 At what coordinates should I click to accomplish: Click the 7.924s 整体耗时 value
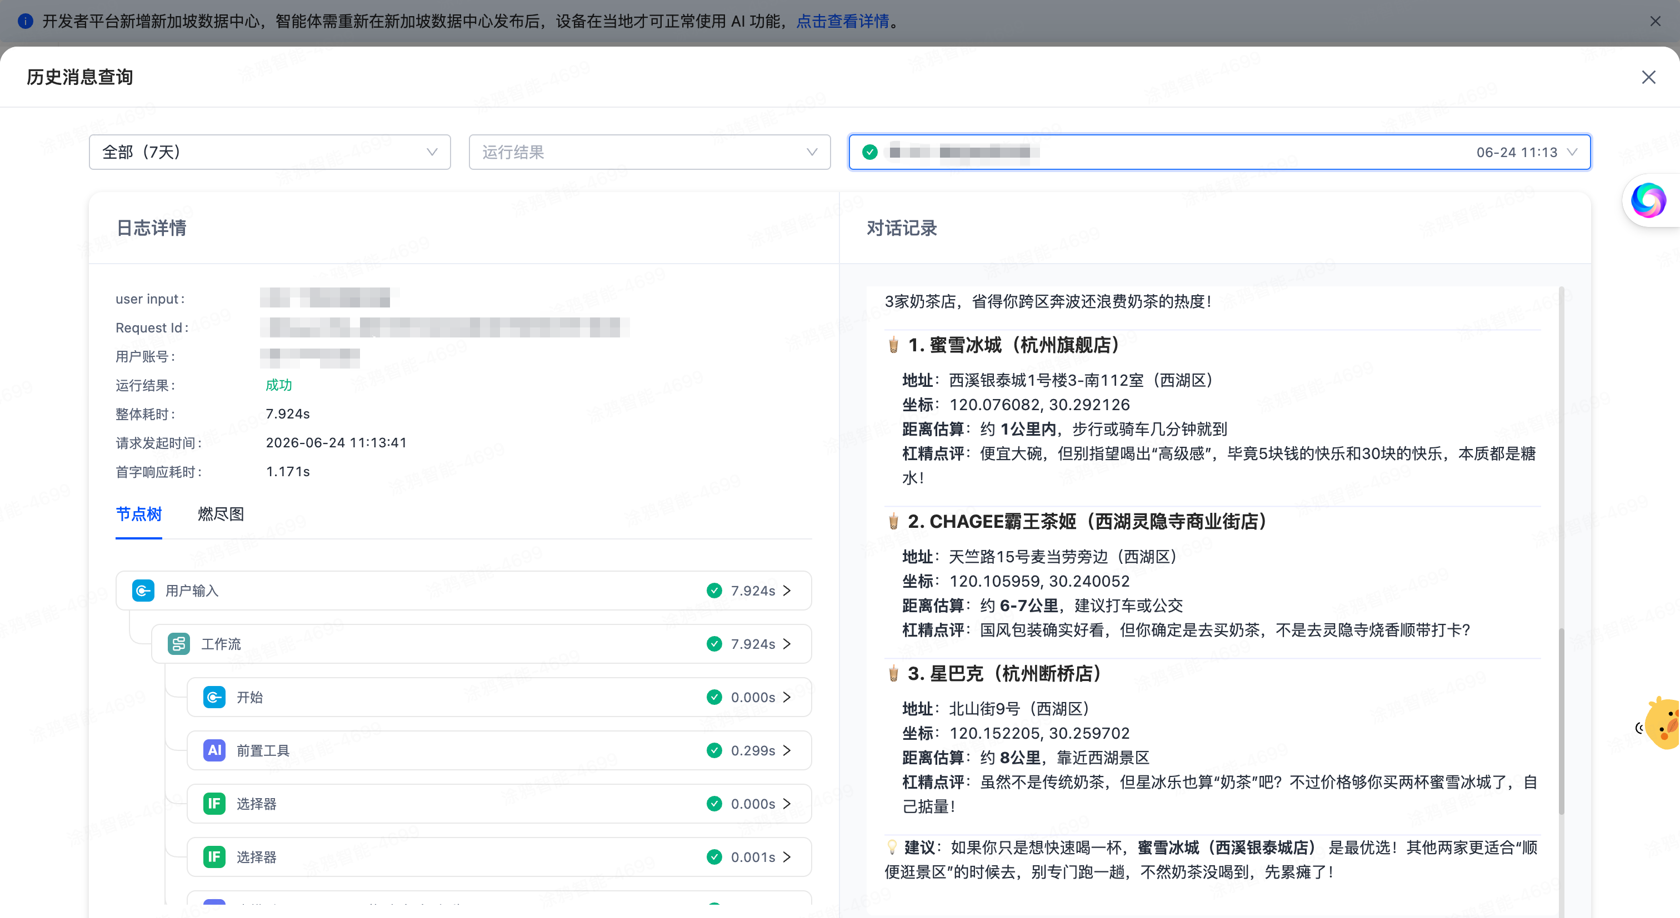pyautogui.click(x=288, y=413)
